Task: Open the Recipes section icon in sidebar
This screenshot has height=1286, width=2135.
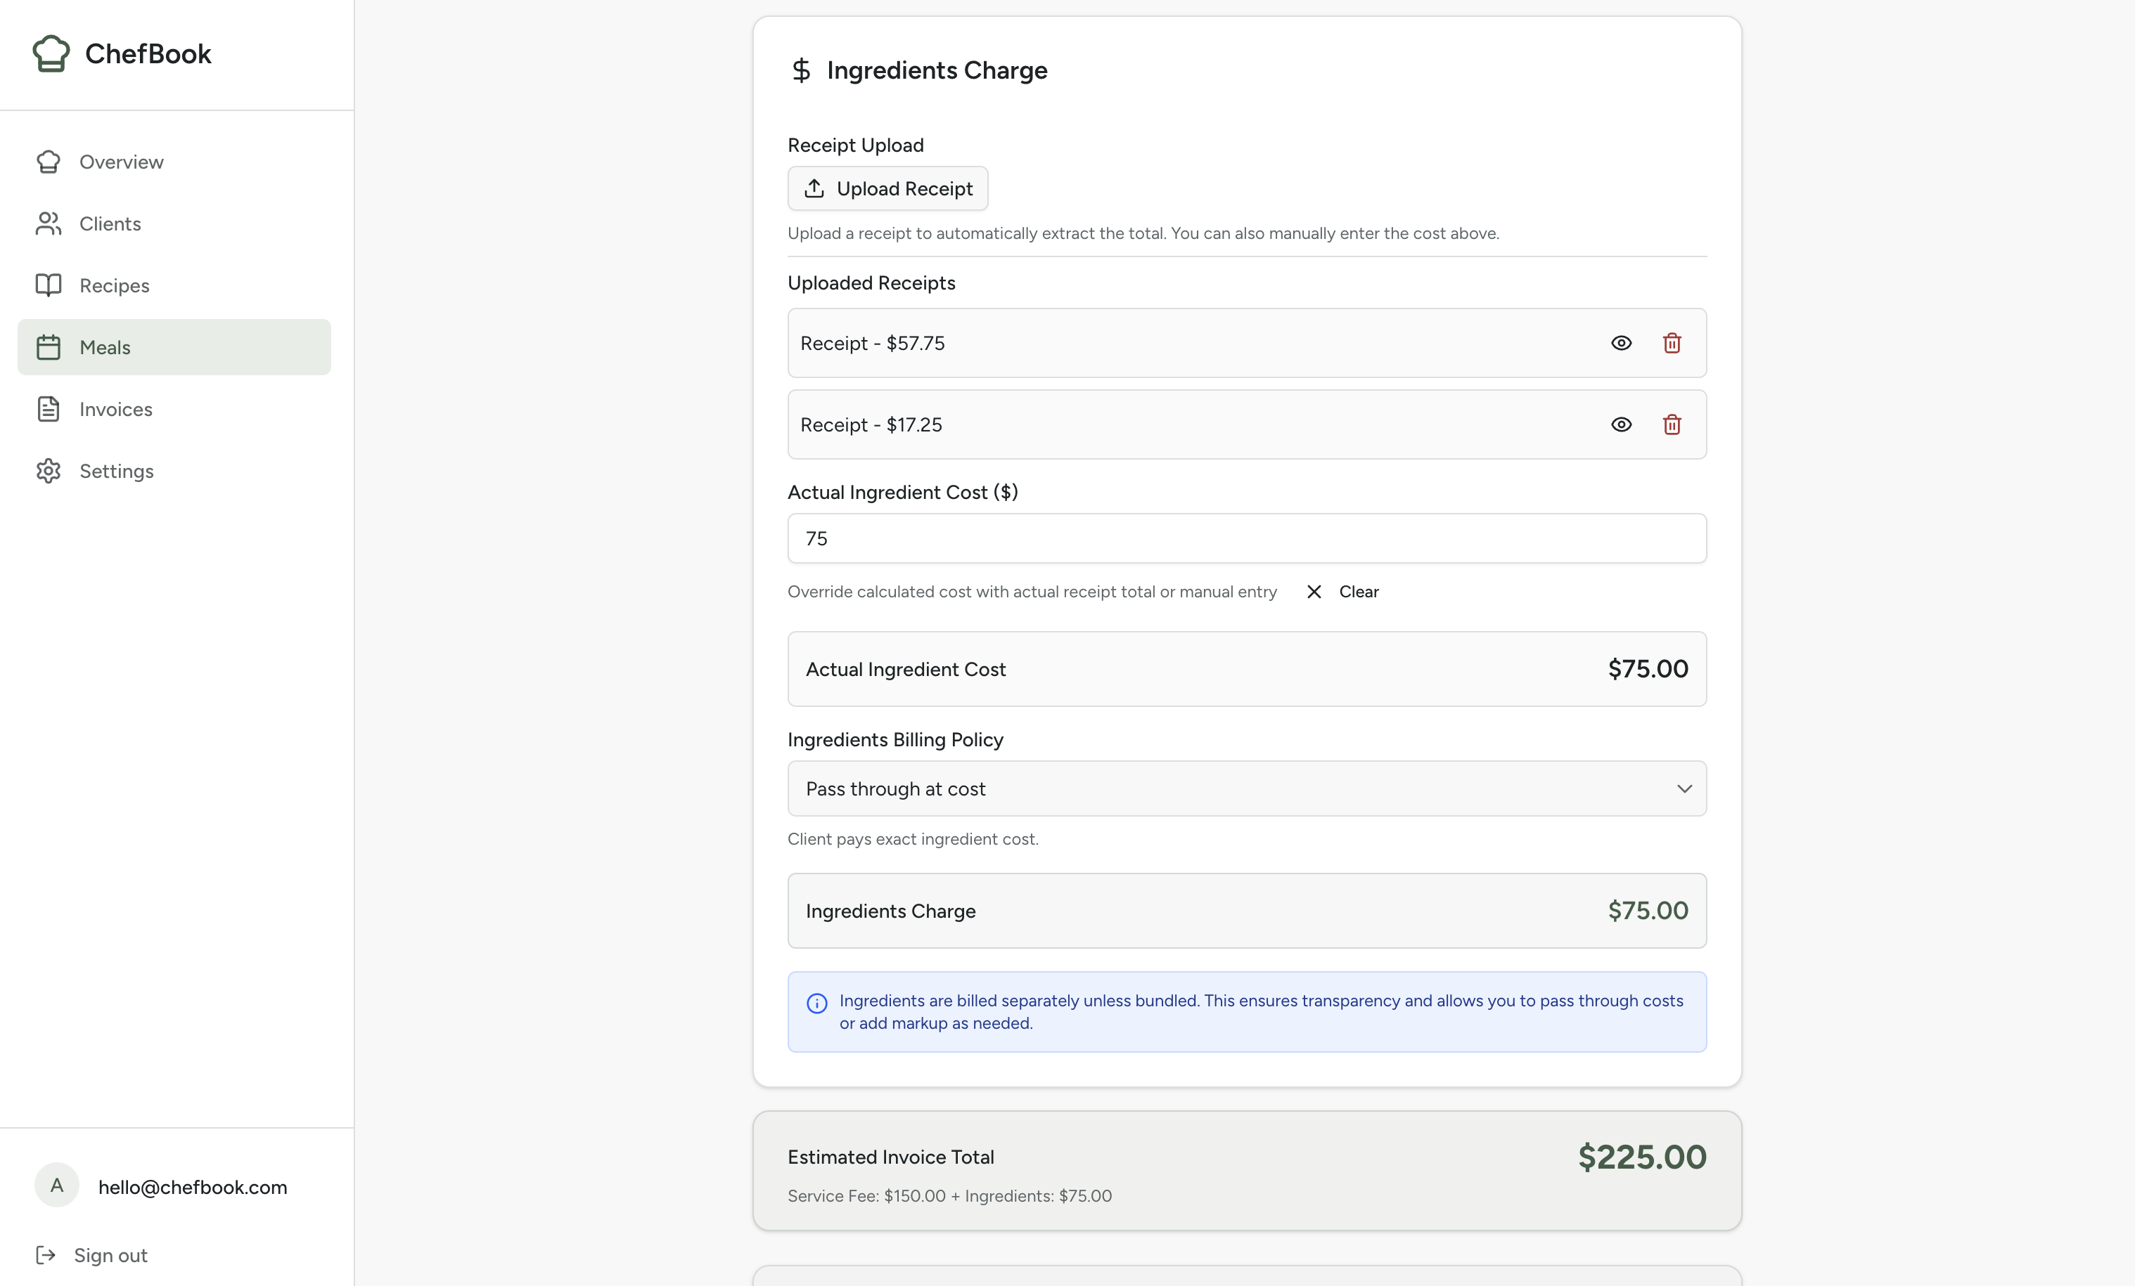Action: [49, 285]
